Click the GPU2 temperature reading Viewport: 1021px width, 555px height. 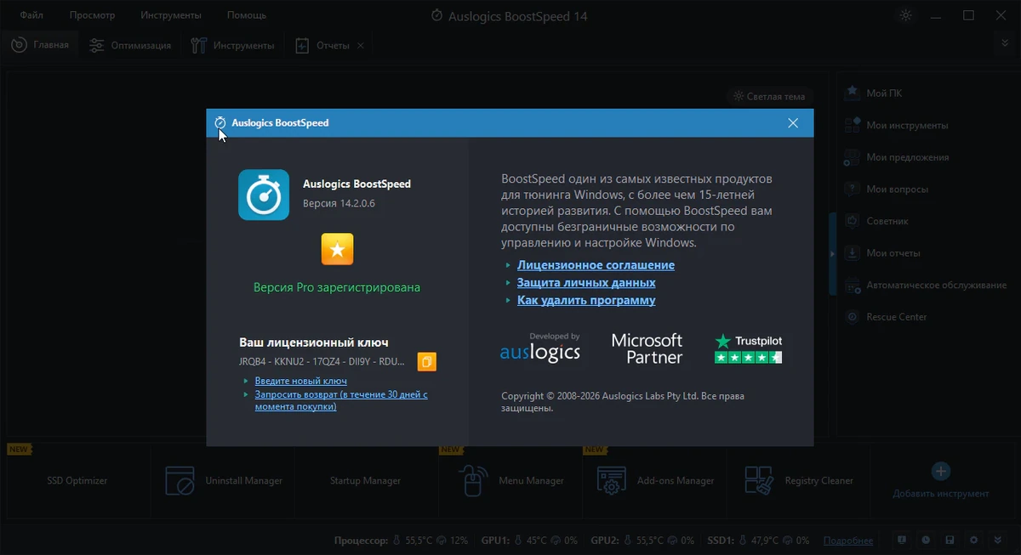651,541
